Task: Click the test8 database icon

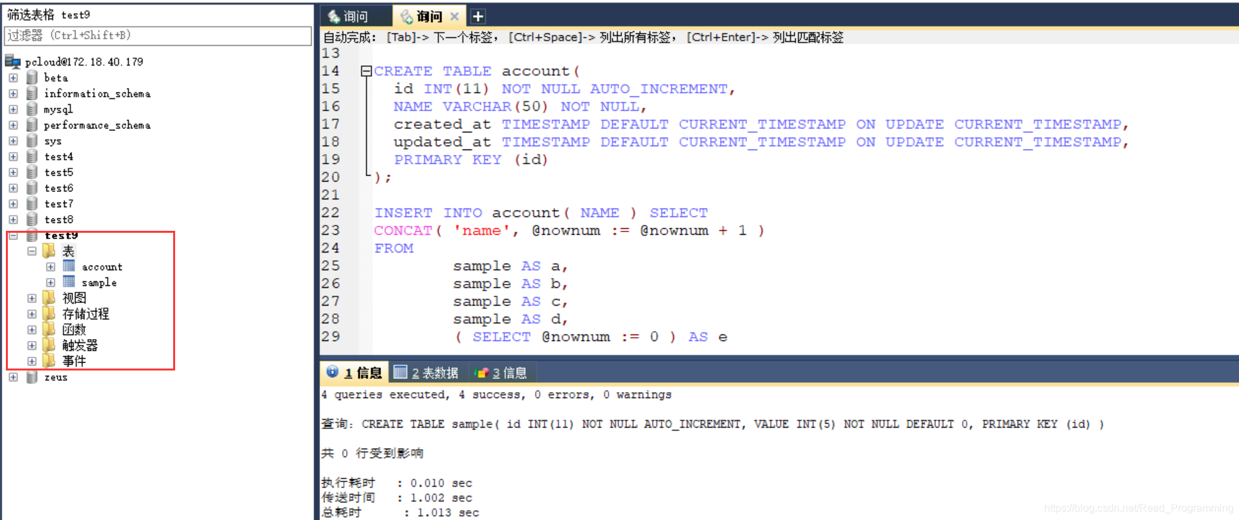Action: (31, 219)
